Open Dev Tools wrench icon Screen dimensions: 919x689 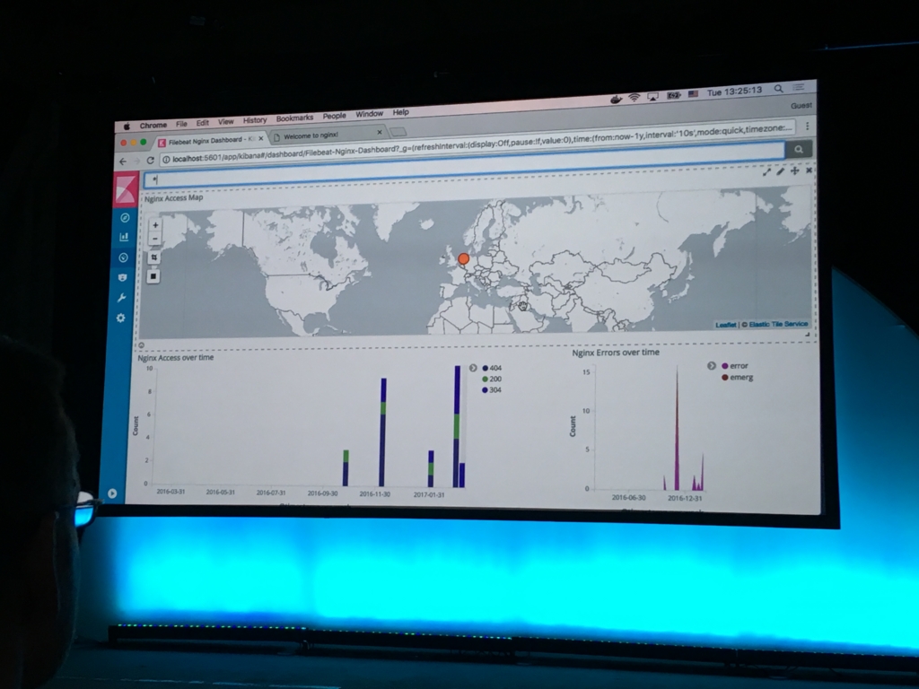click(121, 298)
